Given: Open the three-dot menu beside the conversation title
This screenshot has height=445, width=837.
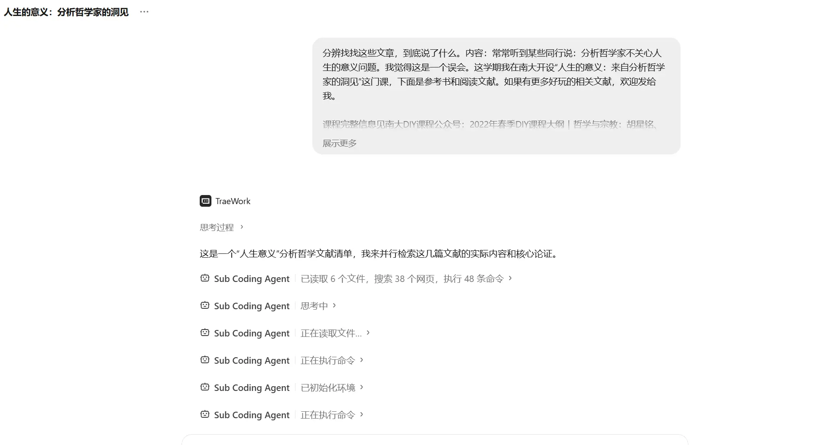Looking at the screenshot, I should (x=144, y=12).
